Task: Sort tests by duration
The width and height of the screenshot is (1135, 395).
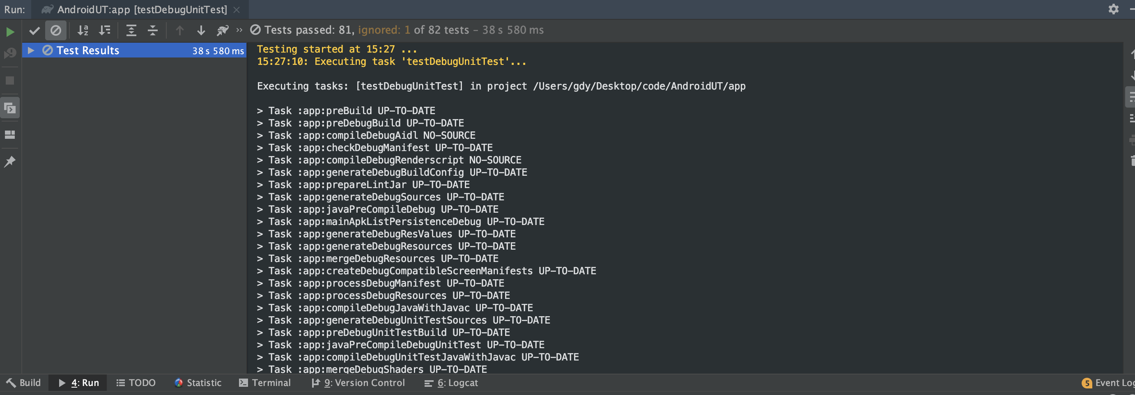Action: pos(104,30)
